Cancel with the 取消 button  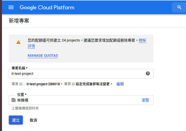pos(33,120)
